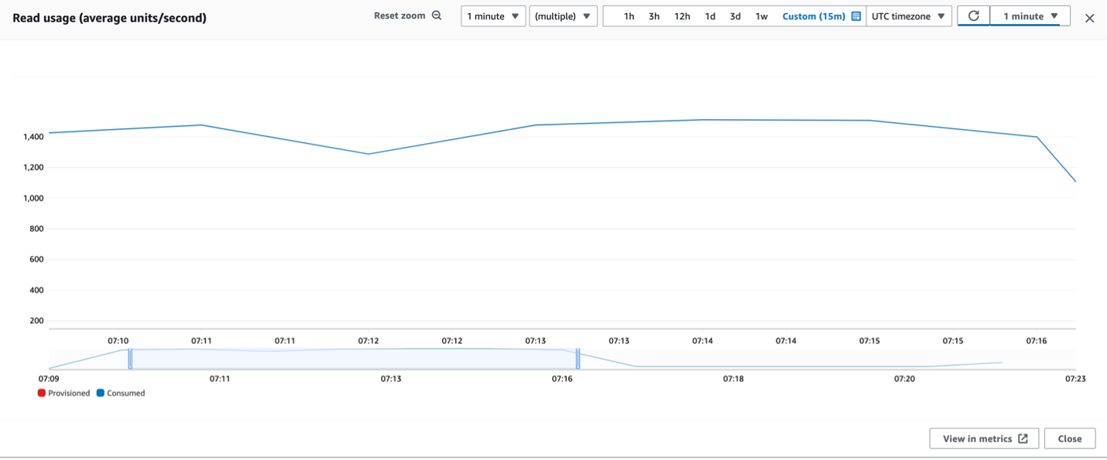
Task: Open the (multiple) statistics dropdown
Action: (x=564, y=15)
